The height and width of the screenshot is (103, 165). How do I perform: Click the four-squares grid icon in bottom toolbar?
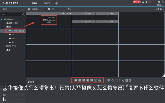click(127, 81)
